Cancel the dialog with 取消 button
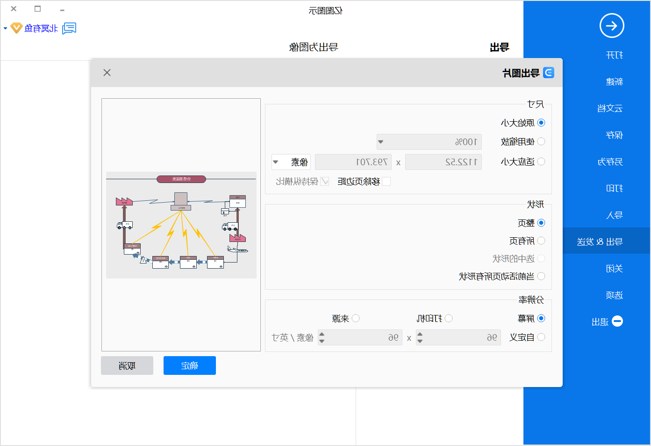 point(127,366)
